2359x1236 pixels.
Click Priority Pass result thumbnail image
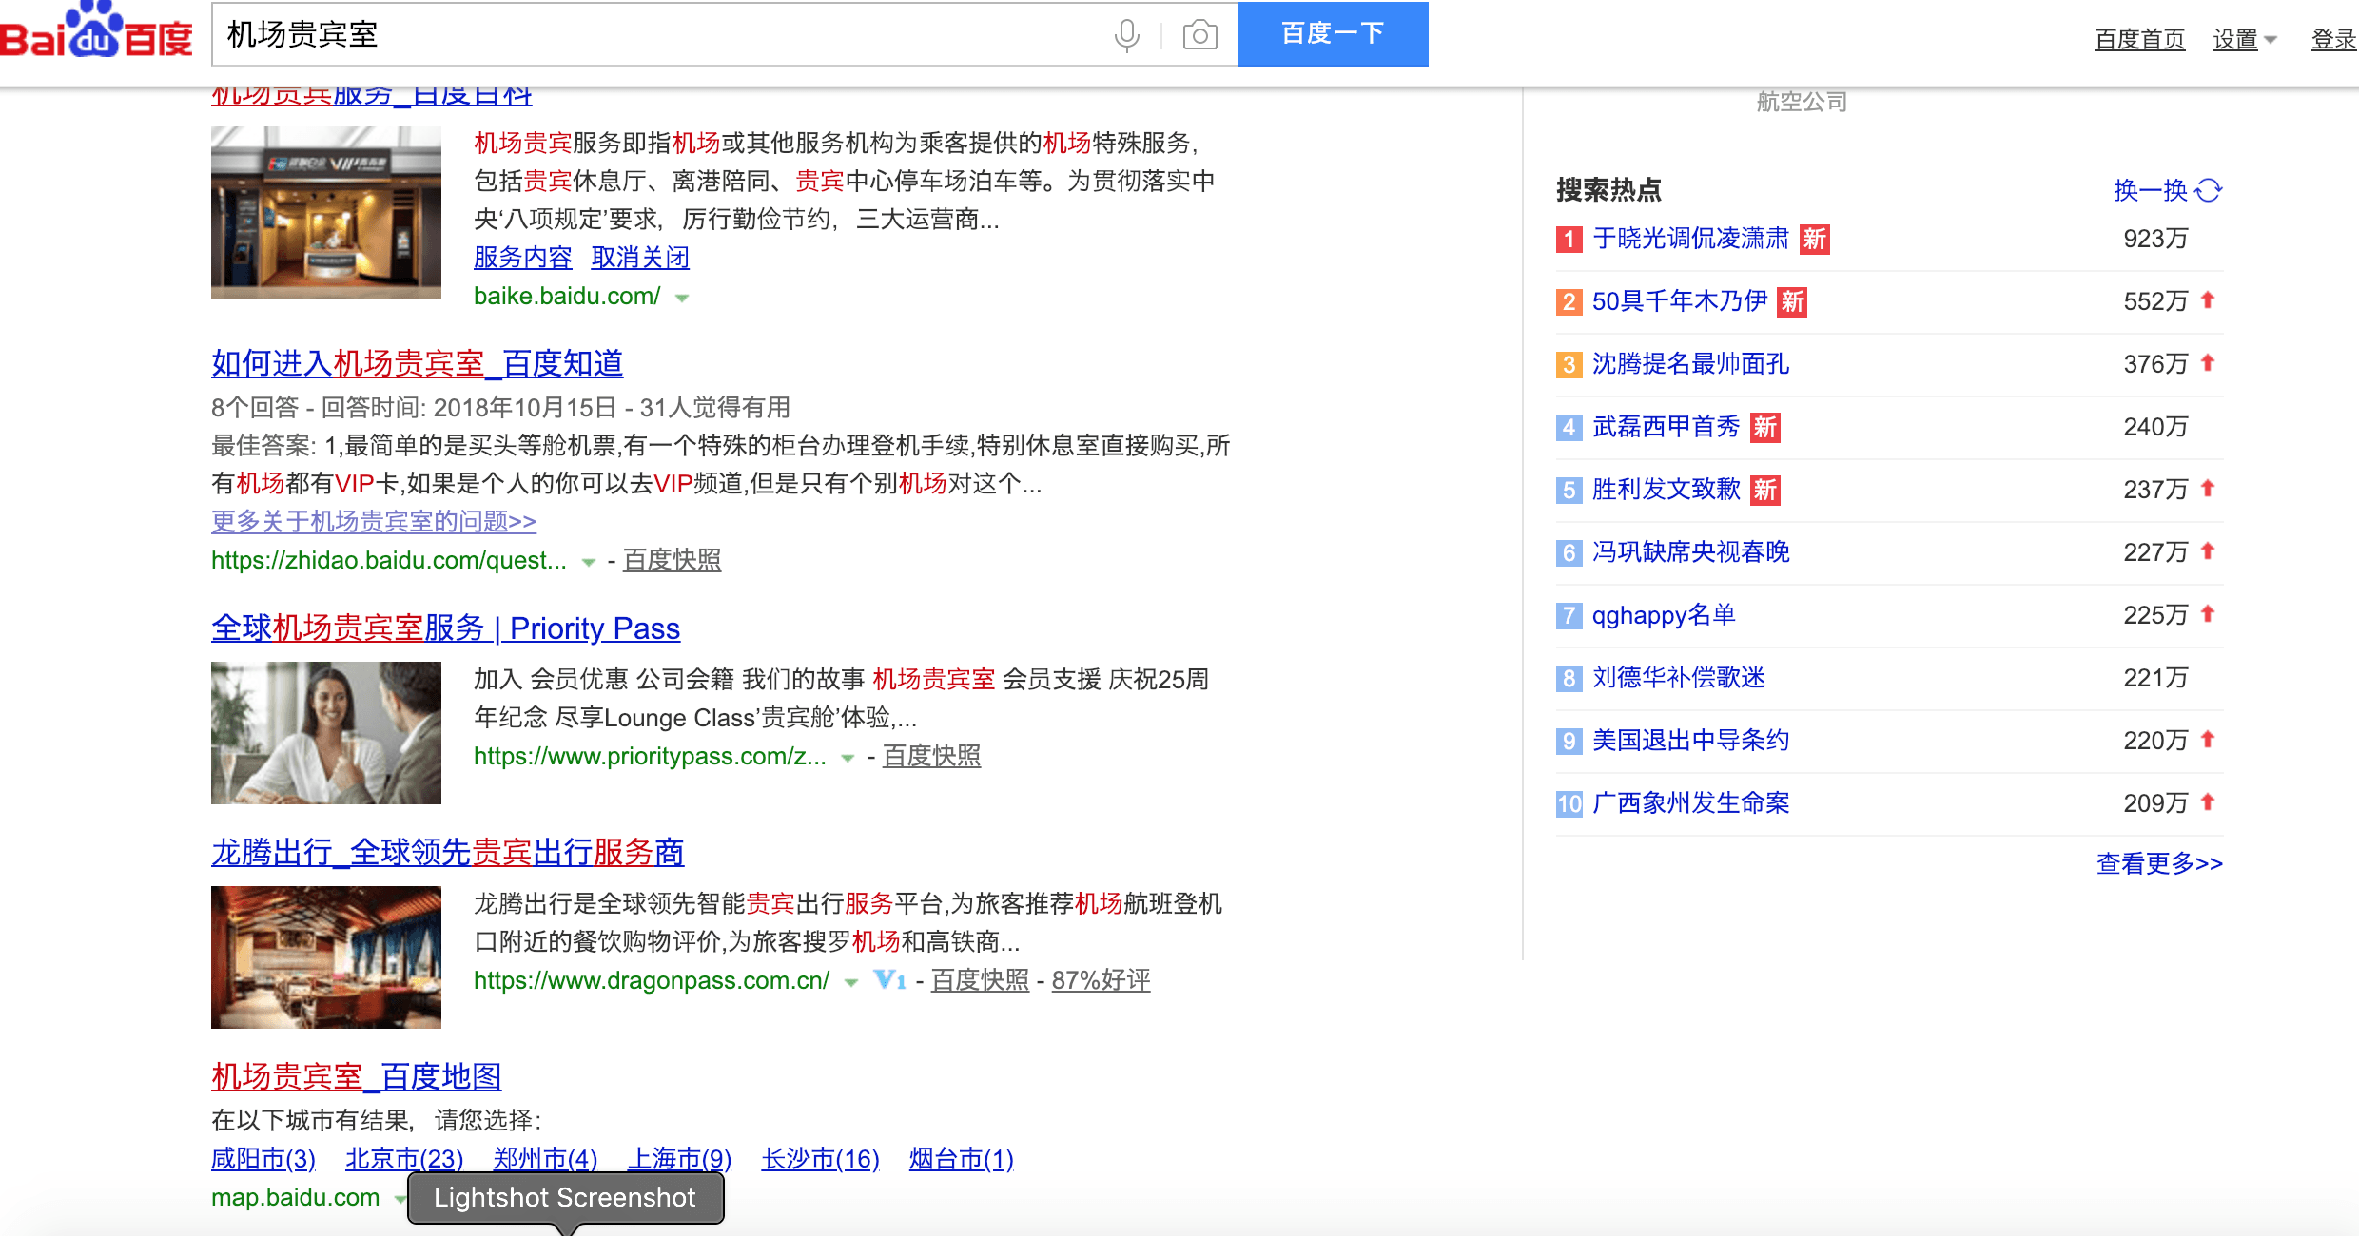[326, 733]
